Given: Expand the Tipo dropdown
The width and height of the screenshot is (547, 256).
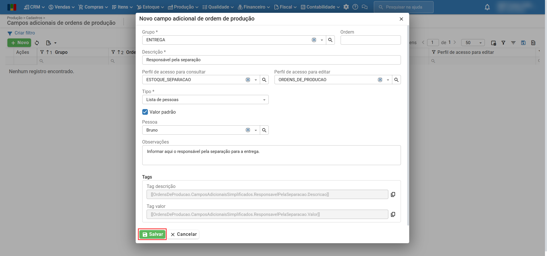Looking at the screenshot, I should coord(264,100).
